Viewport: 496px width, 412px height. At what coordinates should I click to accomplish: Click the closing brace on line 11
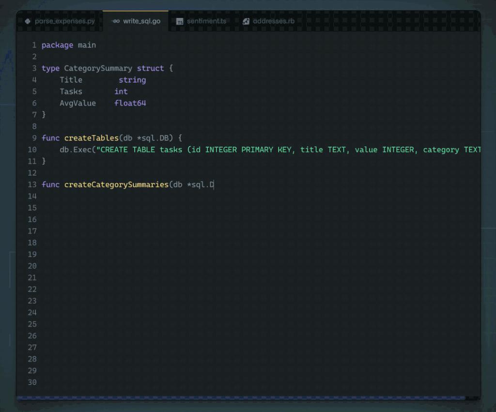[x=44, y=161]
